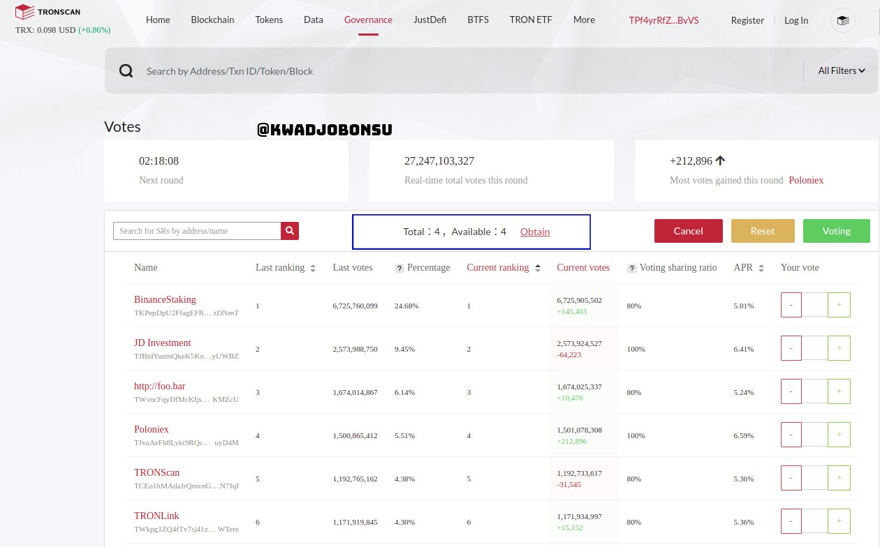Screen dimensions: 880x547
Task: Decrease vote for TRONScan
Action: (791, 478)
